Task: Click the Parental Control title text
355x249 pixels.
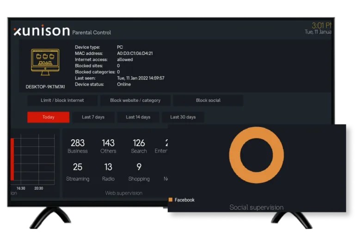Action: [x=92, y=33]
